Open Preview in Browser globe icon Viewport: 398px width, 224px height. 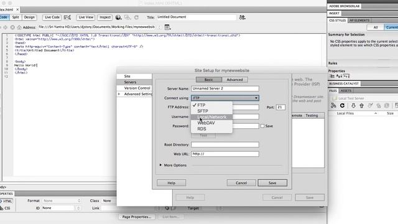[x=118, y=17]
